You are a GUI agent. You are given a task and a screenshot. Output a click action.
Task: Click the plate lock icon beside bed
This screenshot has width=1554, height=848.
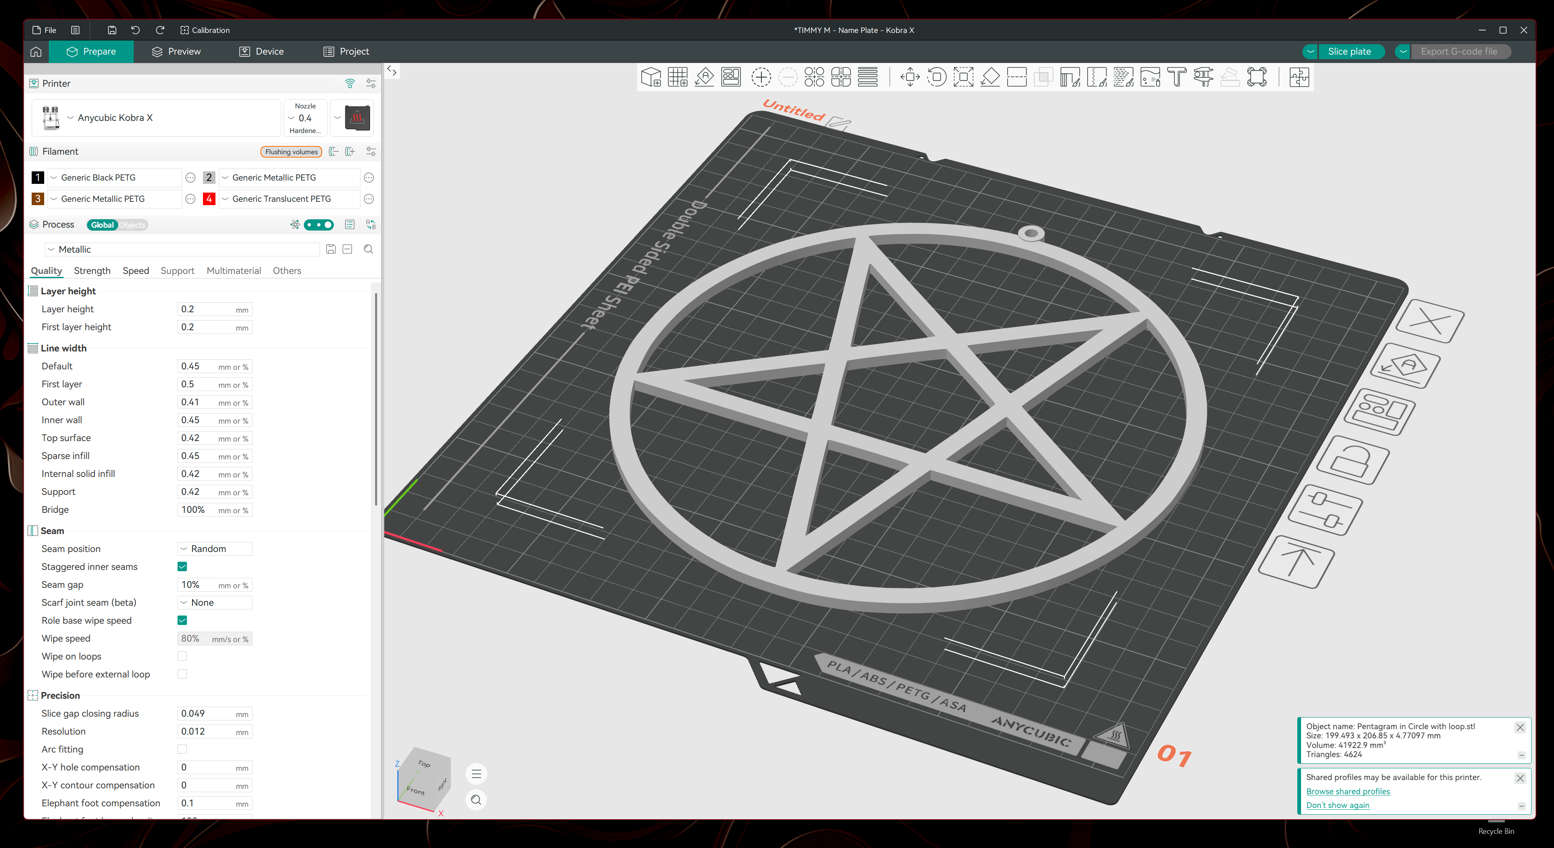coord(1353,460)
